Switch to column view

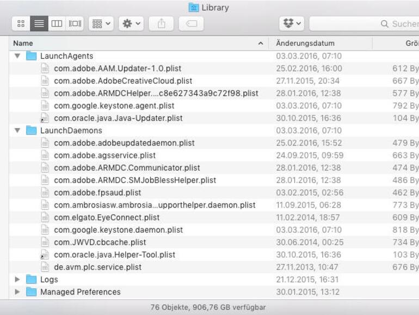tap(57, 23)
